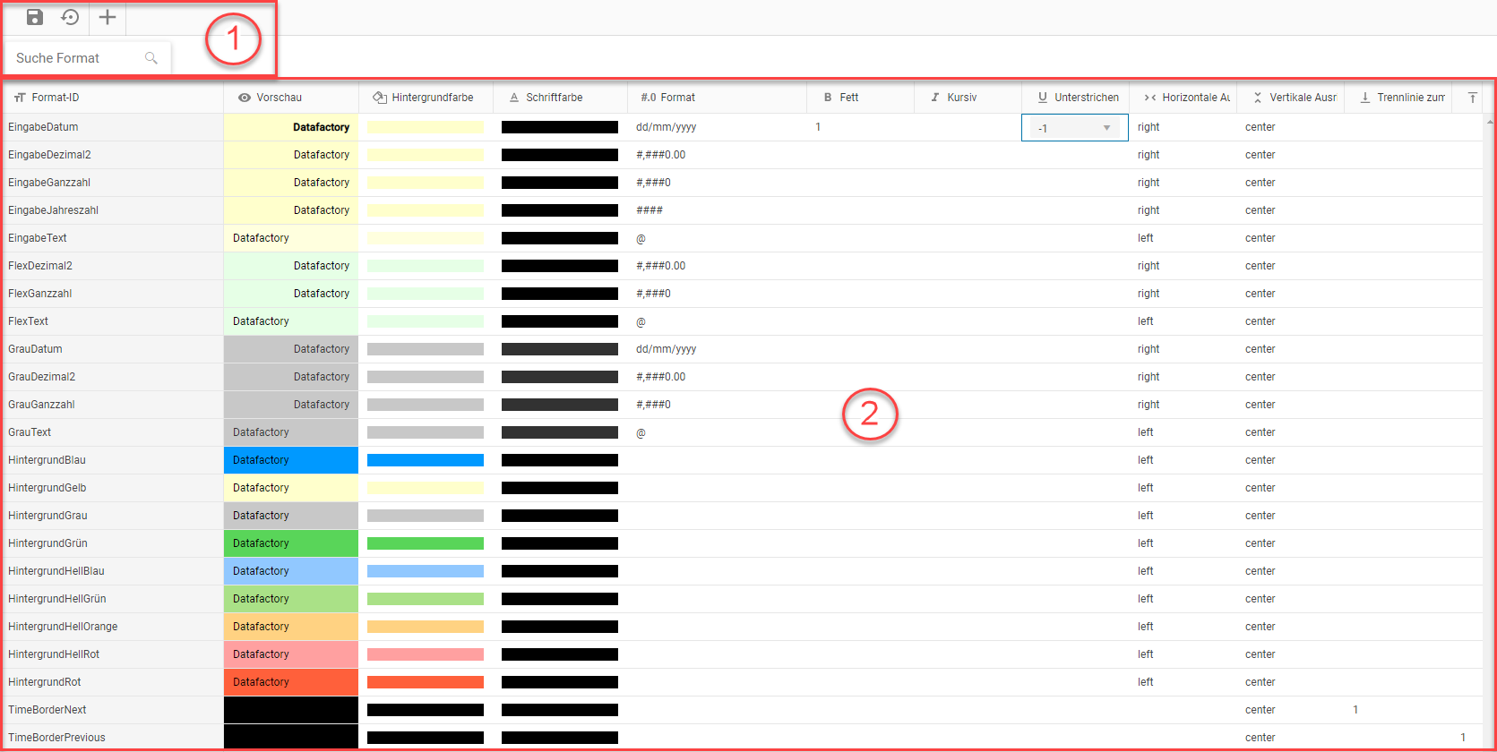
Task: Click into the Suche Format search field
Action: 76,58
